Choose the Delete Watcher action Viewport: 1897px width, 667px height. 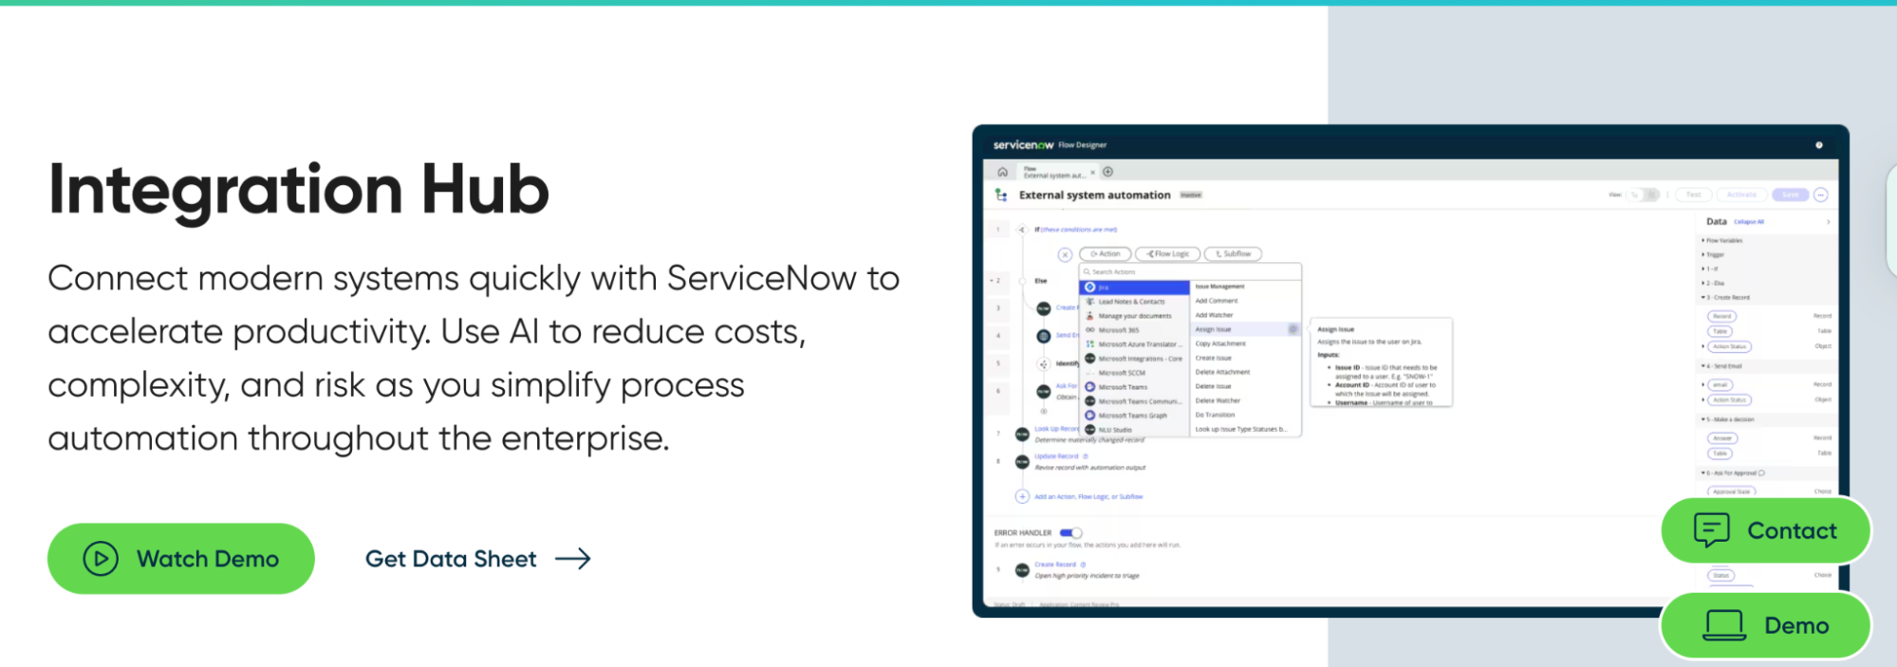coord(1218,400)
